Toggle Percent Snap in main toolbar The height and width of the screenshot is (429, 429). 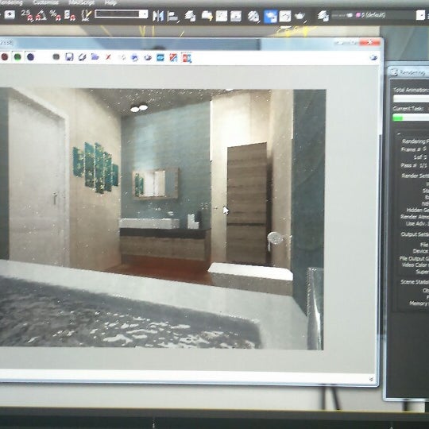(x=56, y=16)
